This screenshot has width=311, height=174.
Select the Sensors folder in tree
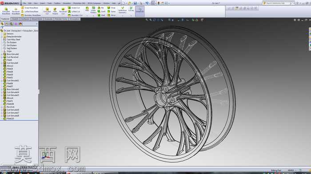click(8, 34)
